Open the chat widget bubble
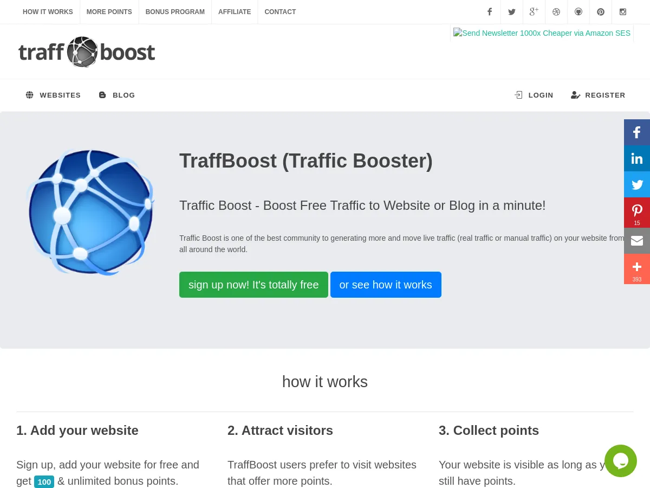This screenshot has height=488, width=650. pyautogui.click(x=621, y=461)
